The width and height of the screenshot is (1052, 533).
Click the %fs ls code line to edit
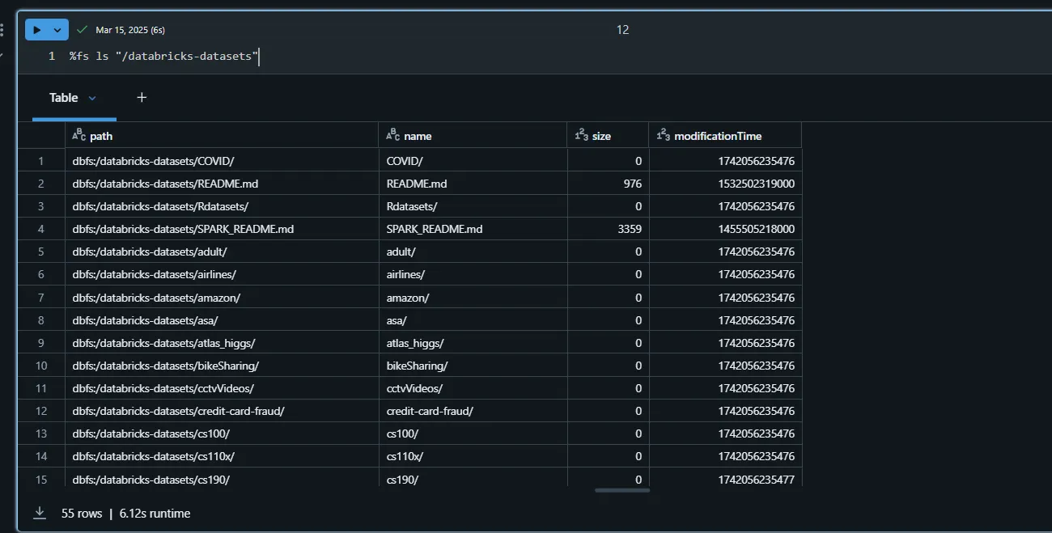(162, 56)
